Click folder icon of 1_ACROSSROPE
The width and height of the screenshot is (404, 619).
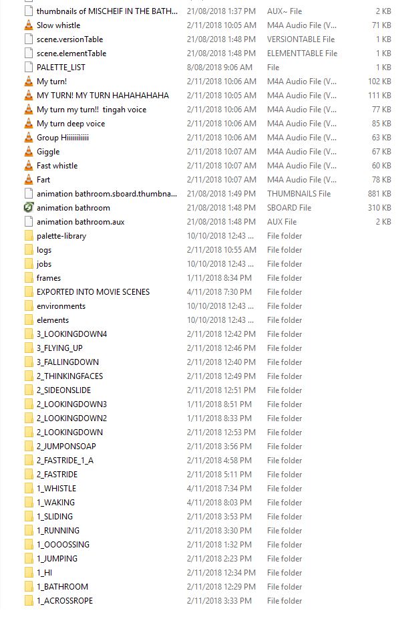pyautogui.click(x=29, y=601)
